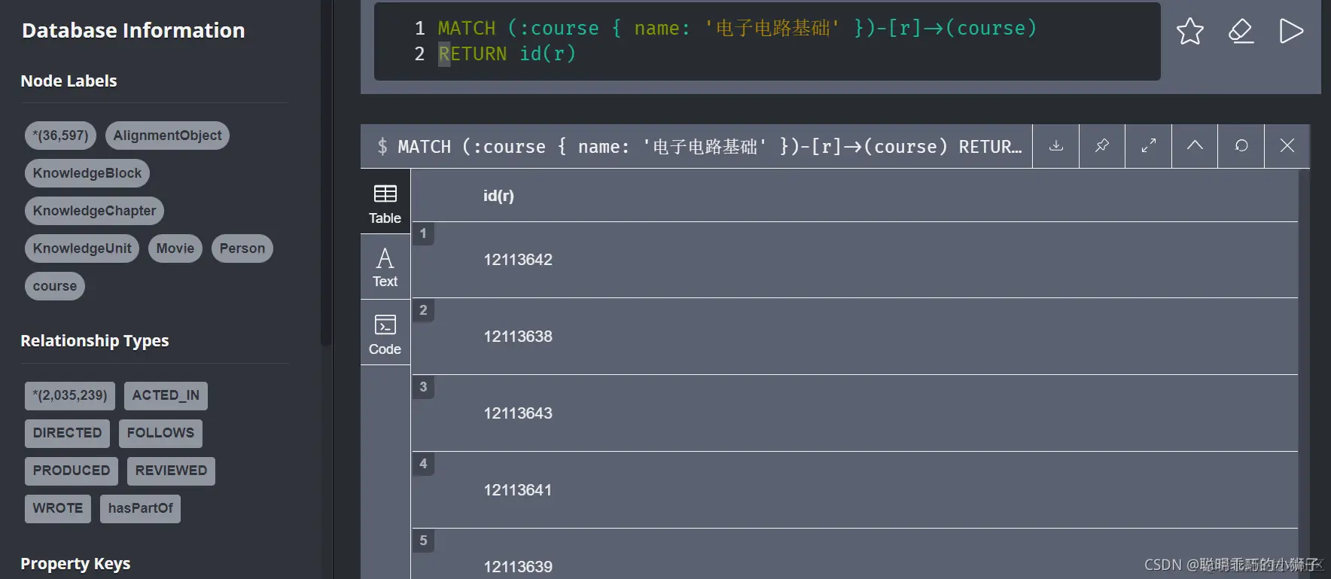
Task: Select the Movie node label
Action: tap(175, 248)
